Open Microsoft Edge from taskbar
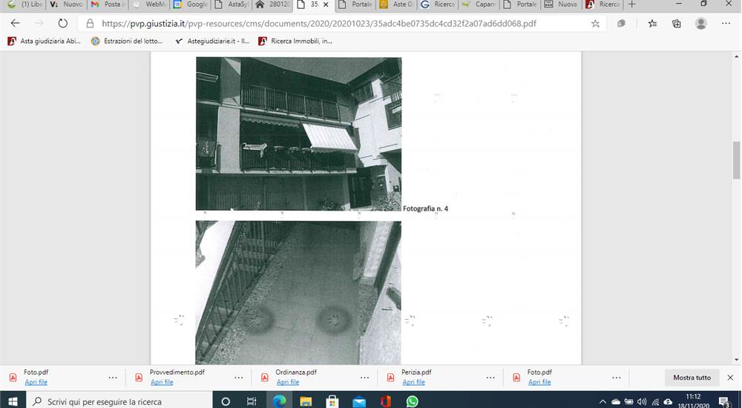The image size is (742, 408). [x=279, y=401]
